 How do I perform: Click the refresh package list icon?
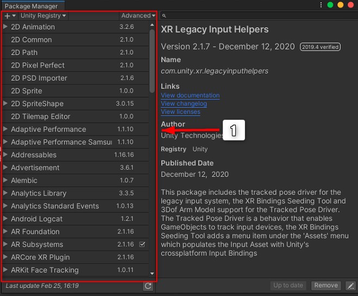(x=148, y=286)
